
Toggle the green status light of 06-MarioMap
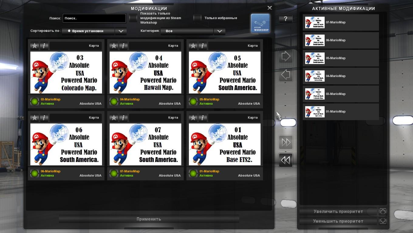tap(35, 174)
